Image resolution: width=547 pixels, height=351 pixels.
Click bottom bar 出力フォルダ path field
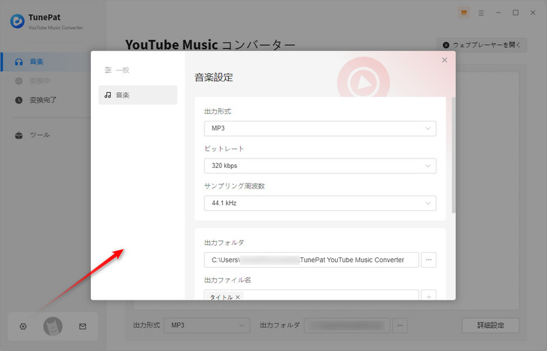click(347, 325)
